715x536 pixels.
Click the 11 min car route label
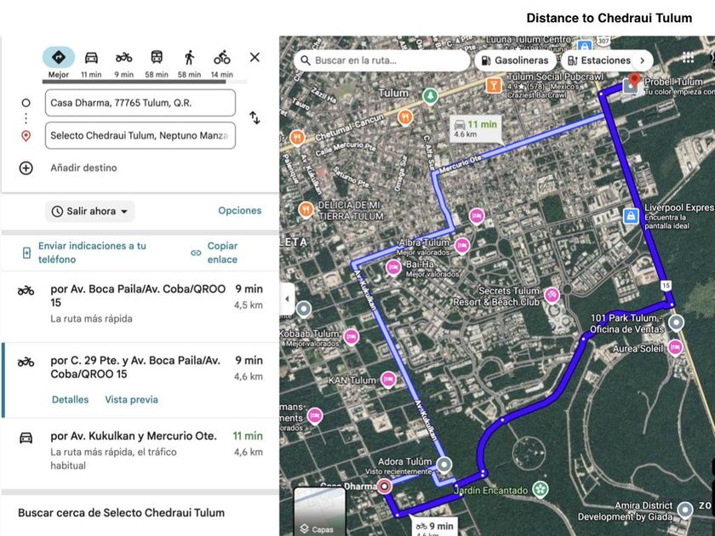coord(477,128)
